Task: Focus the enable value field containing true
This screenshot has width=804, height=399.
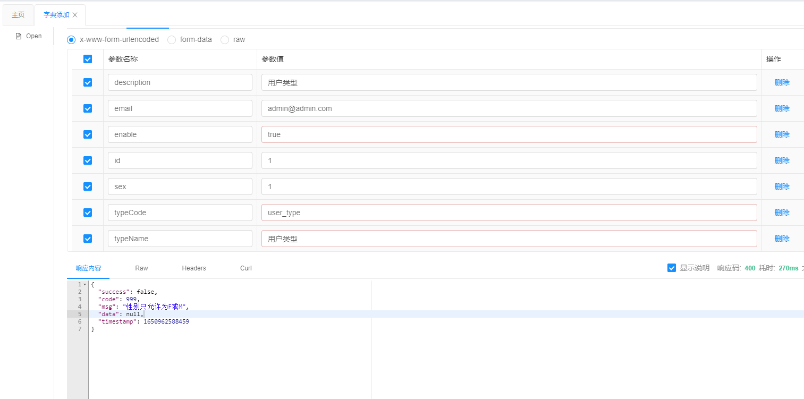Action: pyautogui.click(x=509, y=134)
